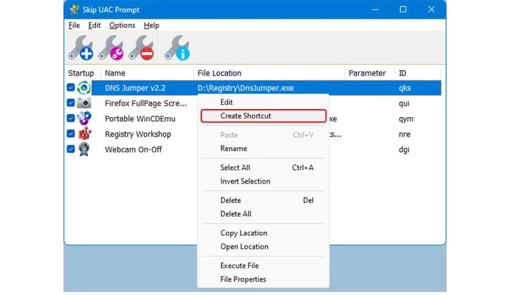Click the ID value nre
This screenshot has width=510, height=295.
point(404,134)
